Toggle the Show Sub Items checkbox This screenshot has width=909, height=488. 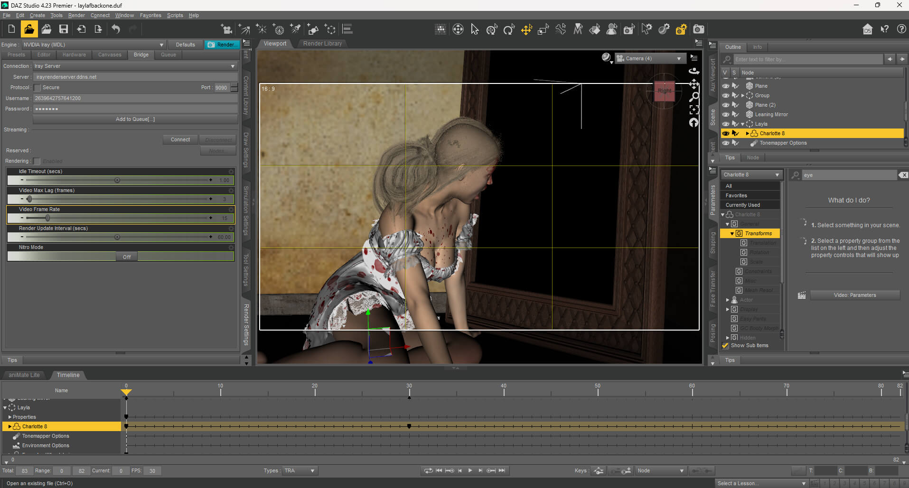[x=725, y=346]
